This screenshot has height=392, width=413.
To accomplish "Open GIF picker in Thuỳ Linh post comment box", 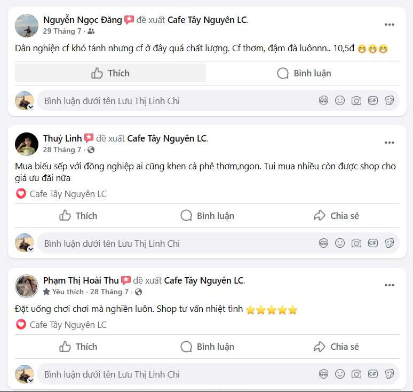I will click(372, 243).
